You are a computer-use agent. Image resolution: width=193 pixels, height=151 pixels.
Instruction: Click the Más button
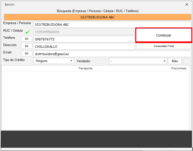(x=175, y=61)
